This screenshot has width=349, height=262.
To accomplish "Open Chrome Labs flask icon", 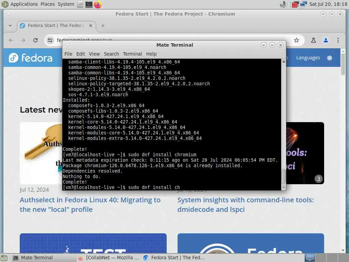I will (314, 40).
